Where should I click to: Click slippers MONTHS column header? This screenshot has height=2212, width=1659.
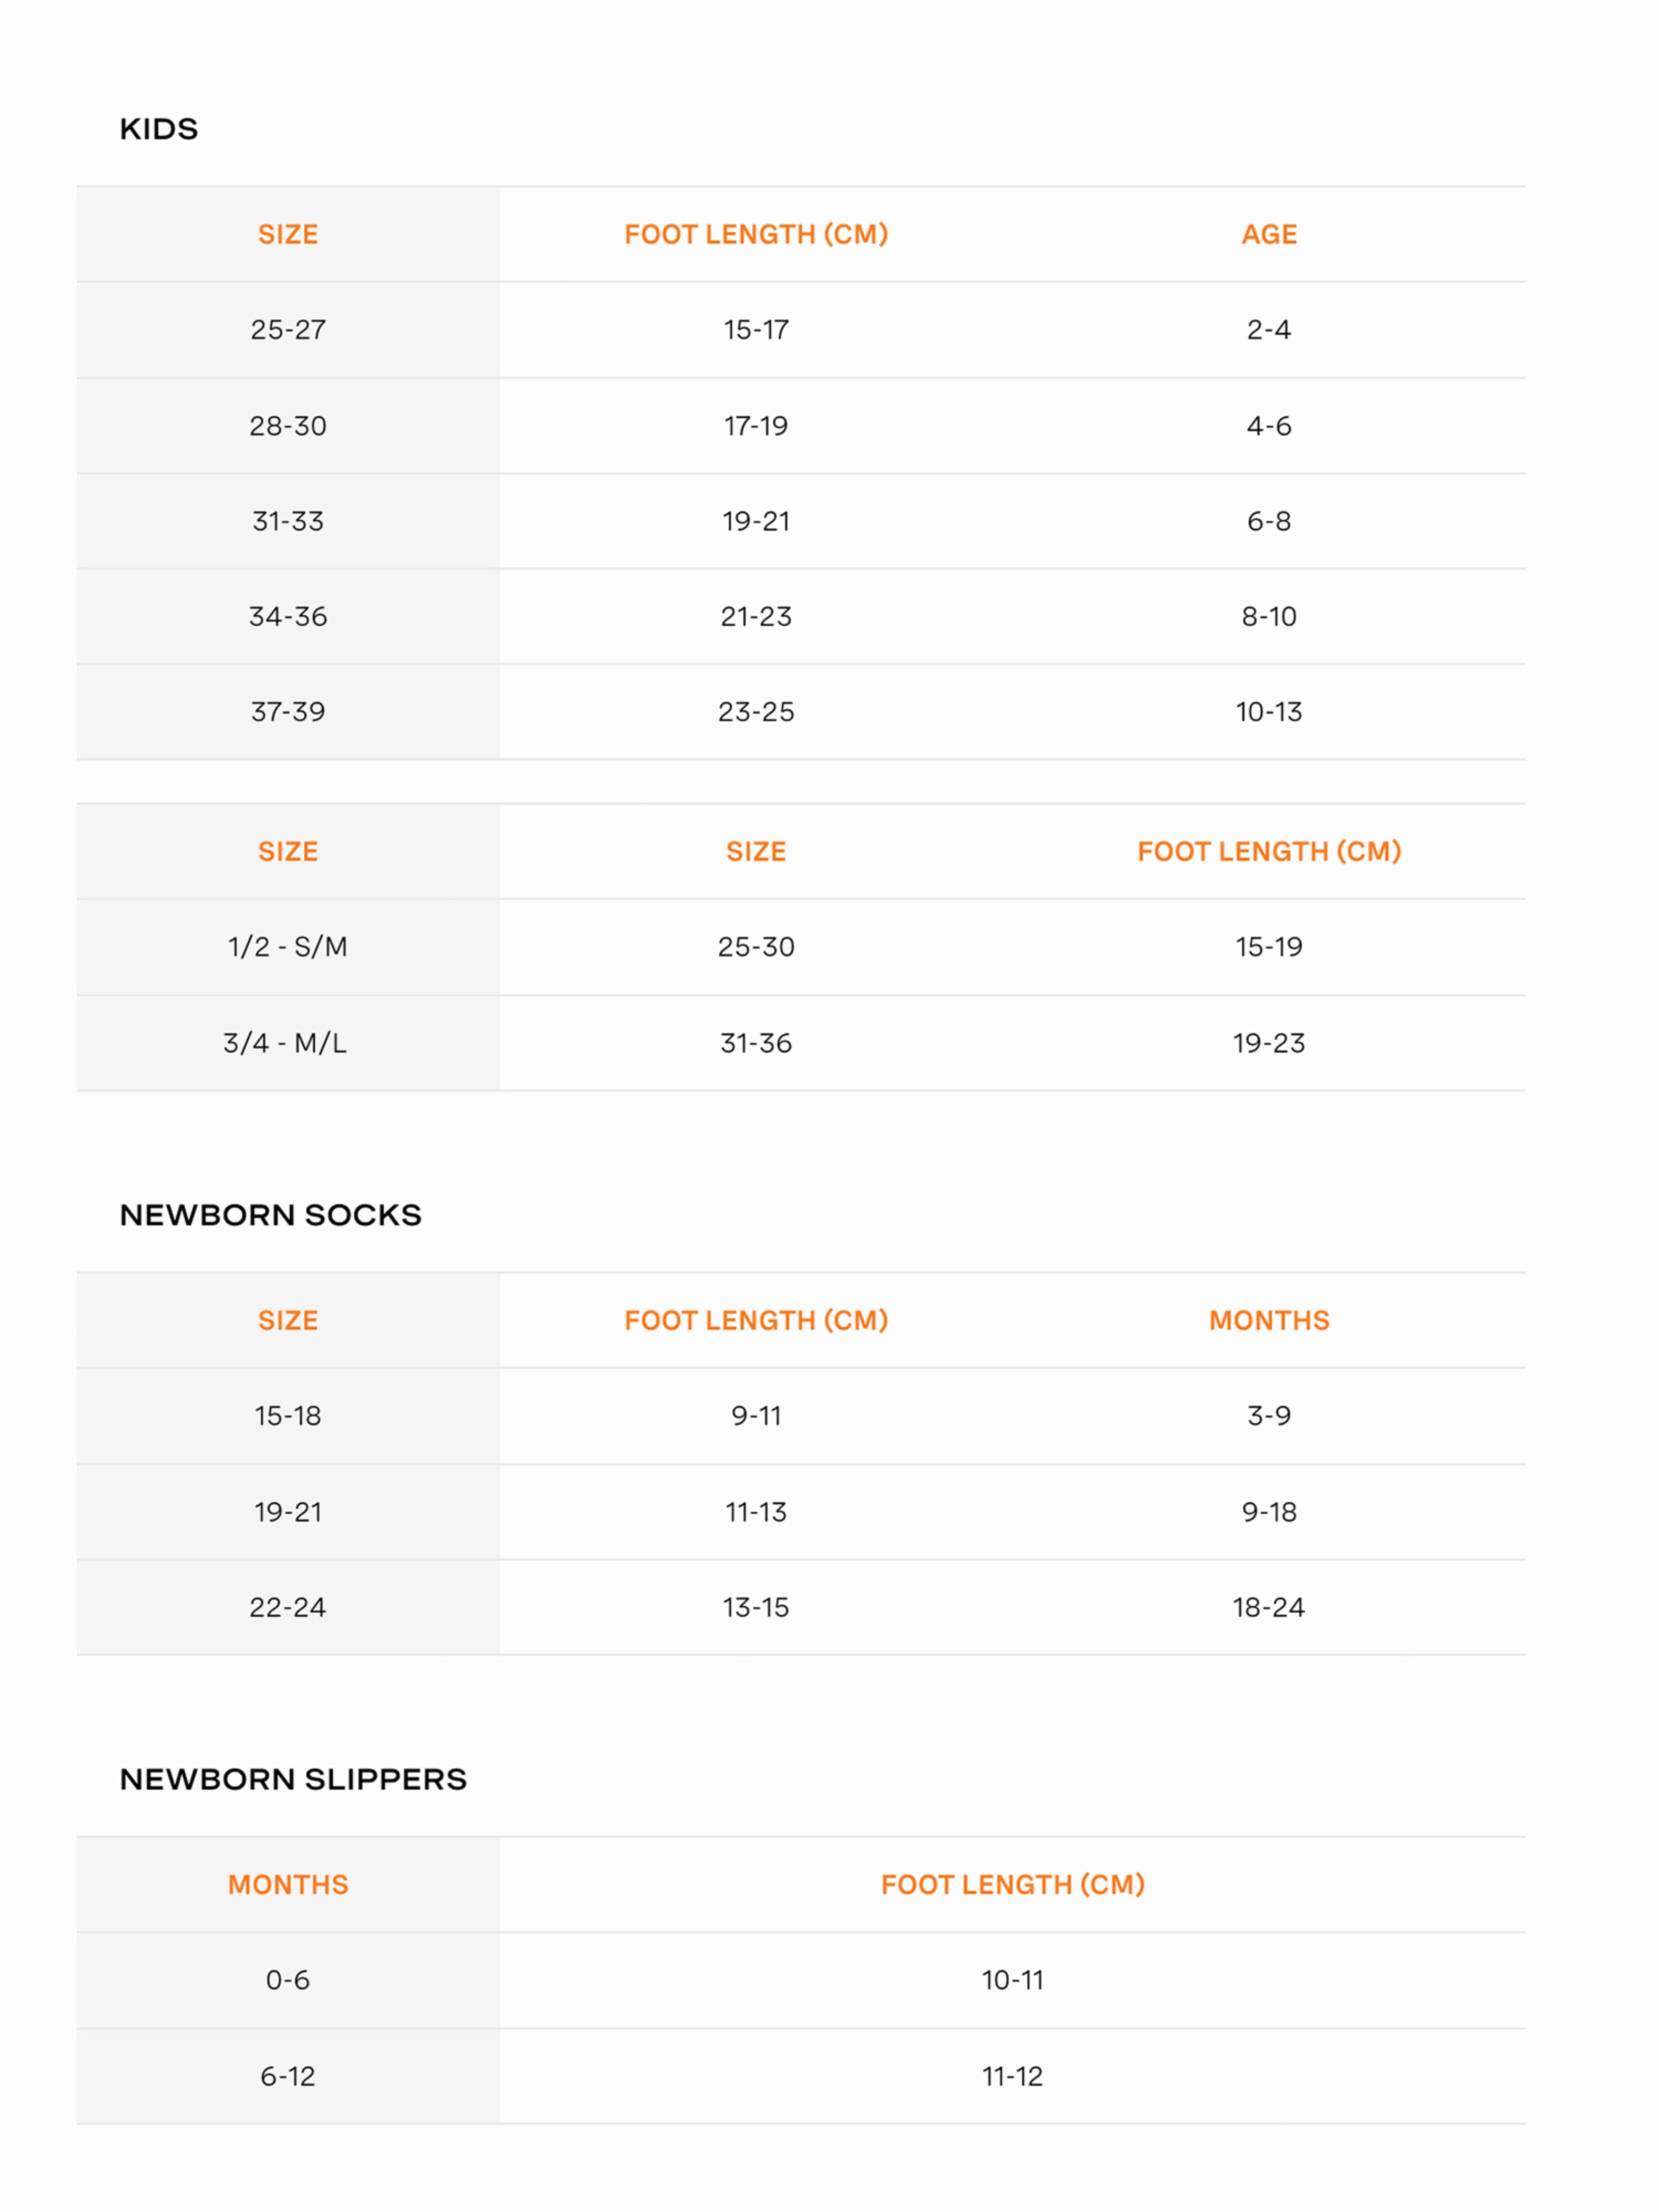click(288, 1884)
